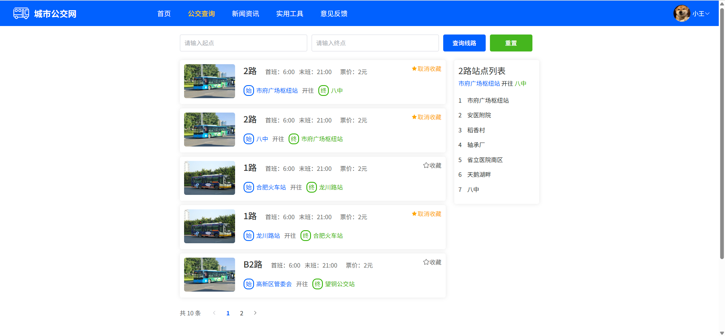Expand the 小王 user dropdown menu
The width and height of the screenshot is (725, 336).
pyautogui.click(x=701, y=14)
